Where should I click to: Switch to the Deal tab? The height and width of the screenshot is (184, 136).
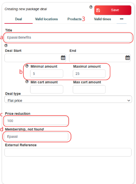pyautogui.click(x=19, y=19)
